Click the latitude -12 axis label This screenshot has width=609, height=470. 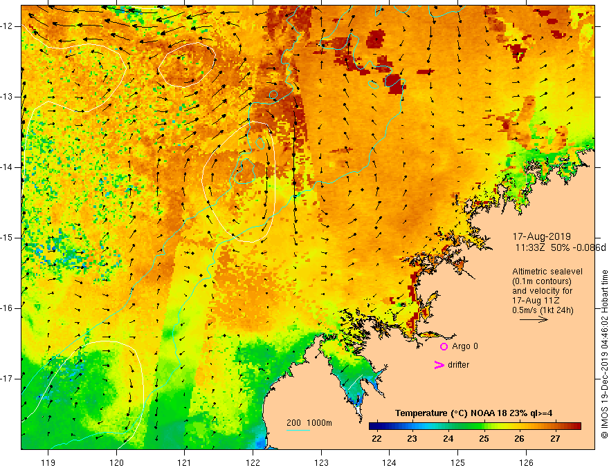(x=8, y=26)
